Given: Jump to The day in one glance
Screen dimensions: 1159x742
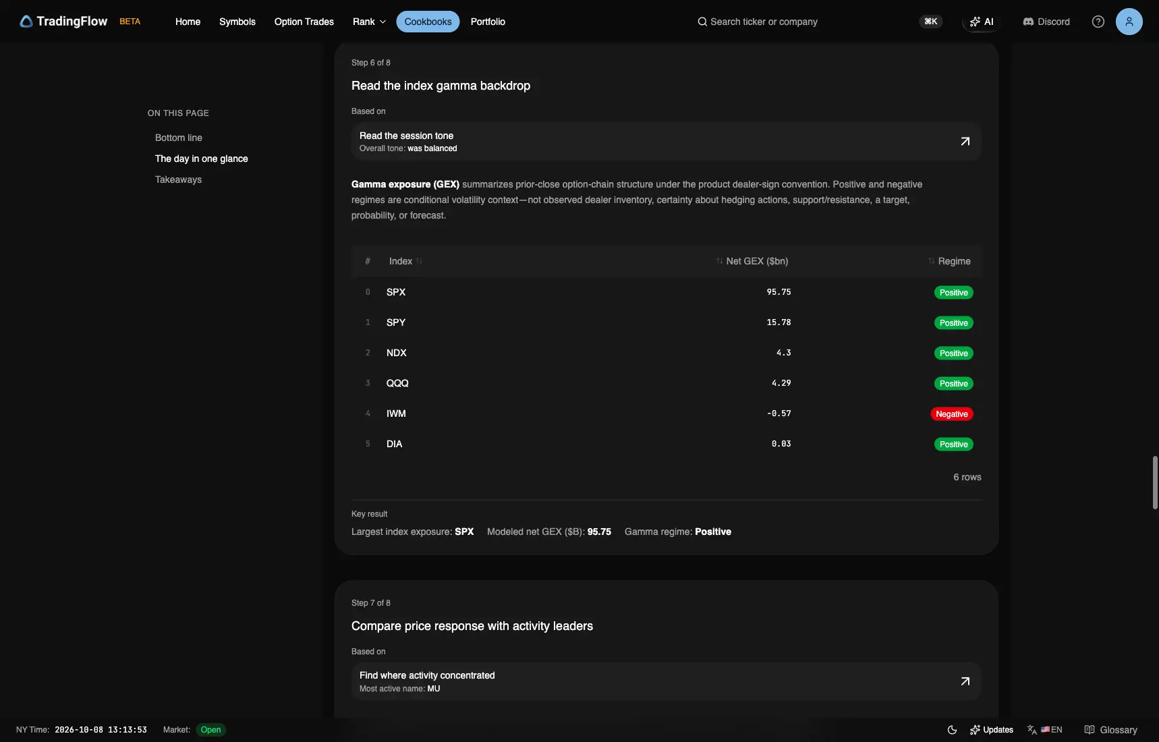Looking at the screenshot, I should tap(202, 159).
